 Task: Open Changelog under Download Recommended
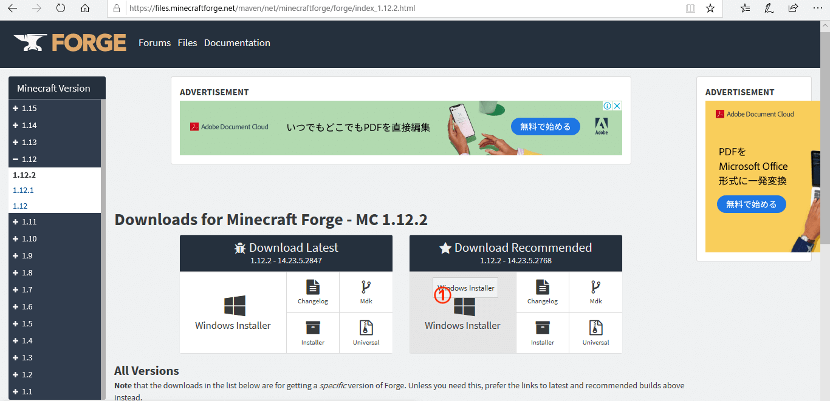tap(543, 292)
